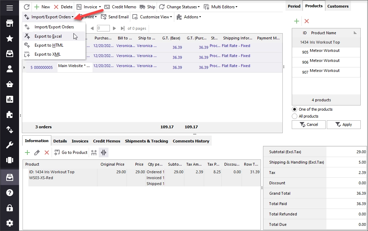Image resolution: width=368 pixels, height=231 pixels.
Task: Open the favorites star in the sidebar
Action: [10, 38]
